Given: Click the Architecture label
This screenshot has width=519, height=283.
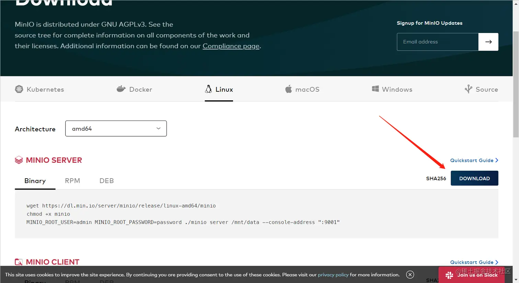Looking at the screenshot, I should tap(35, 129).
